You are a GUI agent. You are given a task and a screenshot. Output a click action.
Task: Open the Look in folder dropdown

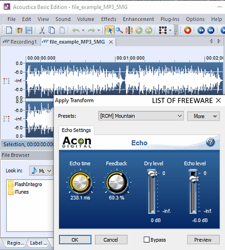(x=41, y=170)
